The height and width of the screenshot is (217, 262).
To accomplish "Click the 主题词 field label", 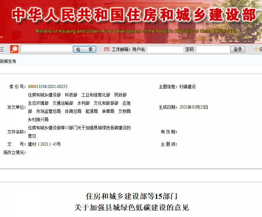I will [169, 144].
